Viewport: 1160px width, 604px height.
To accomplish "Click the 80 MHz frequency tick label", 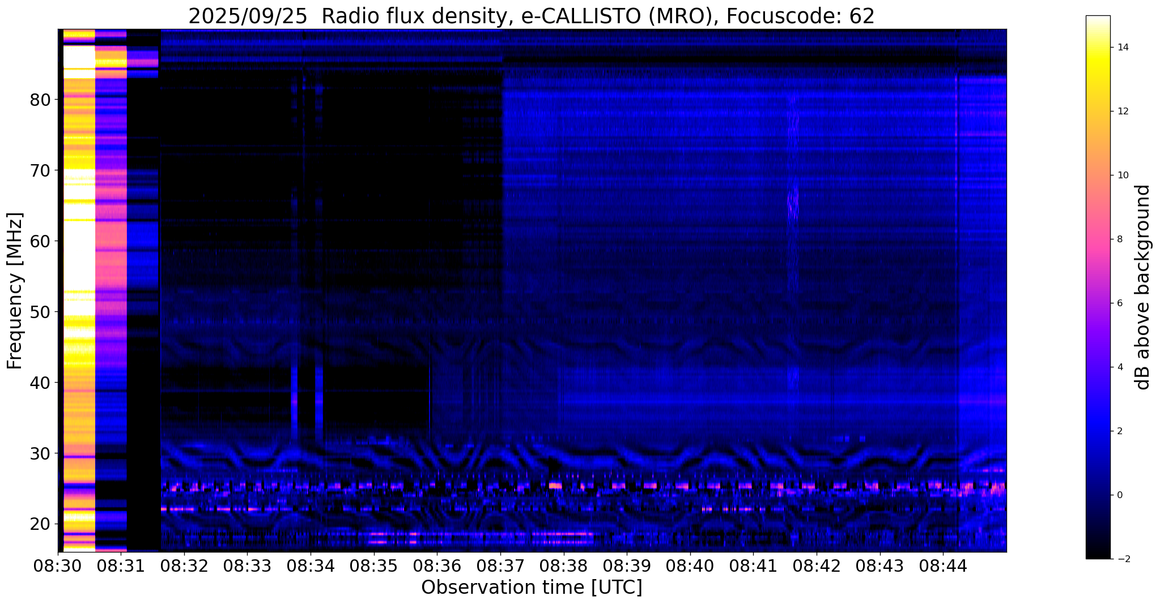I will tap(40, 100).
